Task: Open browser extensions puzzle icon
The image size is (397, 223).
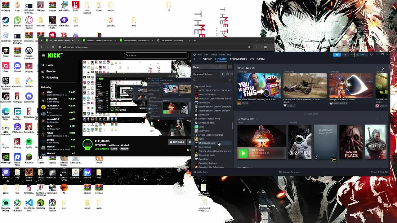Action: (257, 47)
